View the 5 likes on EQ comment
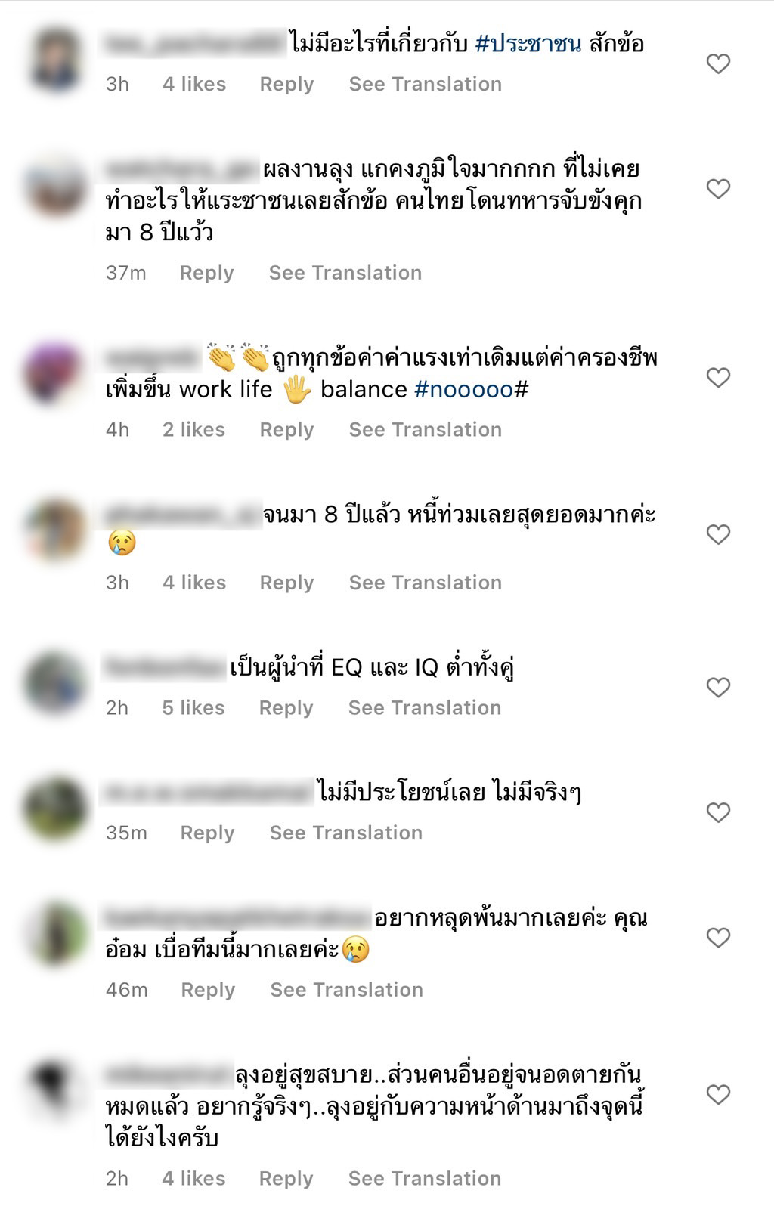Viewport: 774px width, 1209px height. [x=193, y=708]
